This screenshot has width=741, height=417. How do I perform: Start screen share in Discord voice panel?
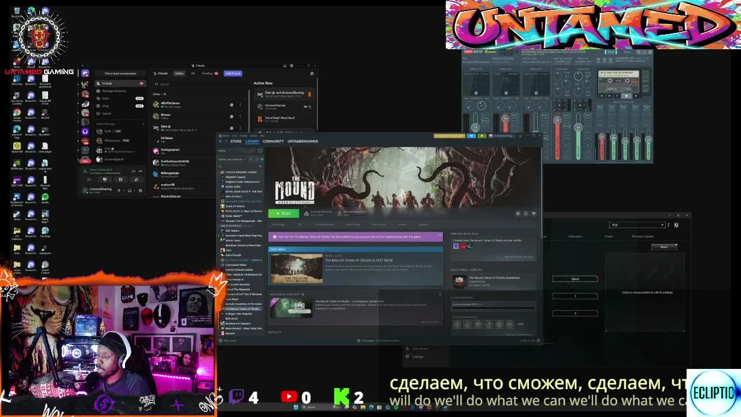105,180
